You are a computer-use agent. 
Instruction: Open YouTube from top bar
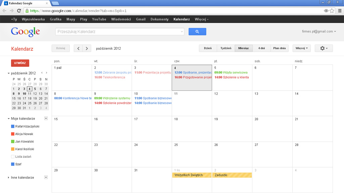99,19
